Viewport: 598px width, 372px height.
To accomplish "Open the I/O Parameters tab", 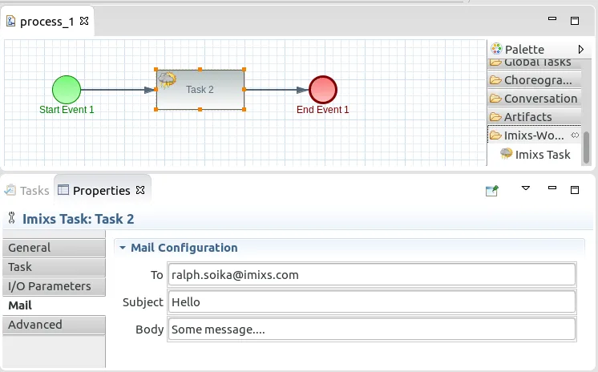I will pyautogui.click(x=54, y=286).
